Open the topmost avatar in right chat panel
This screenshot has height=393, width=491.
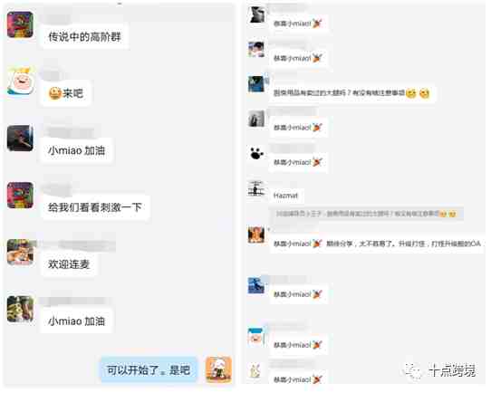pyautogui.click(x=256, y=14)
